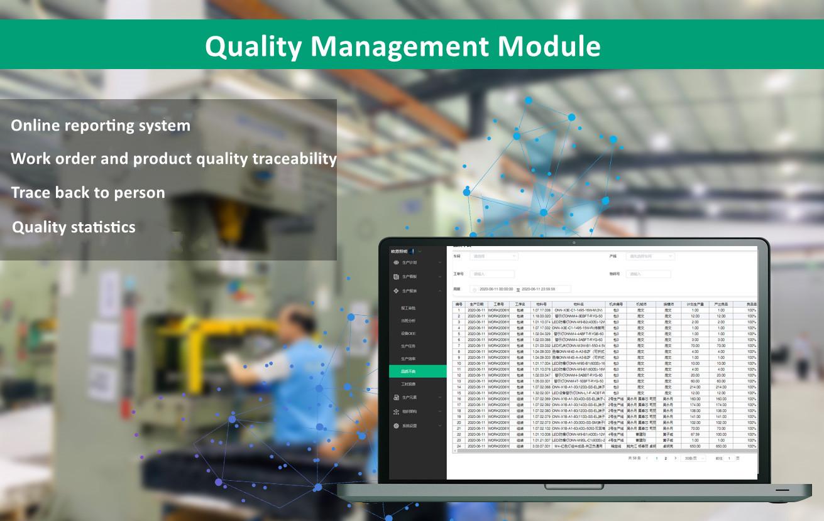This screenshot has height=521, width=824.
Task: Select material number cell 1.32.02.001 in row 15
Action: [x=541, y=393]
